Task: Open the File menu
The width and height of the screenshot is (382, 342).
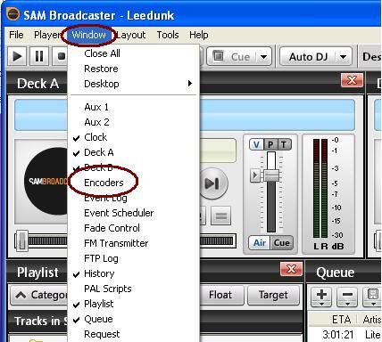Action: (x=16, y=35)
